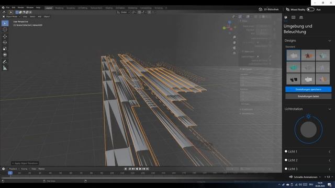This screenshot has width=335, height=188.
Task: Select the teal design thumbnail in top row
Action: (322, 55)
